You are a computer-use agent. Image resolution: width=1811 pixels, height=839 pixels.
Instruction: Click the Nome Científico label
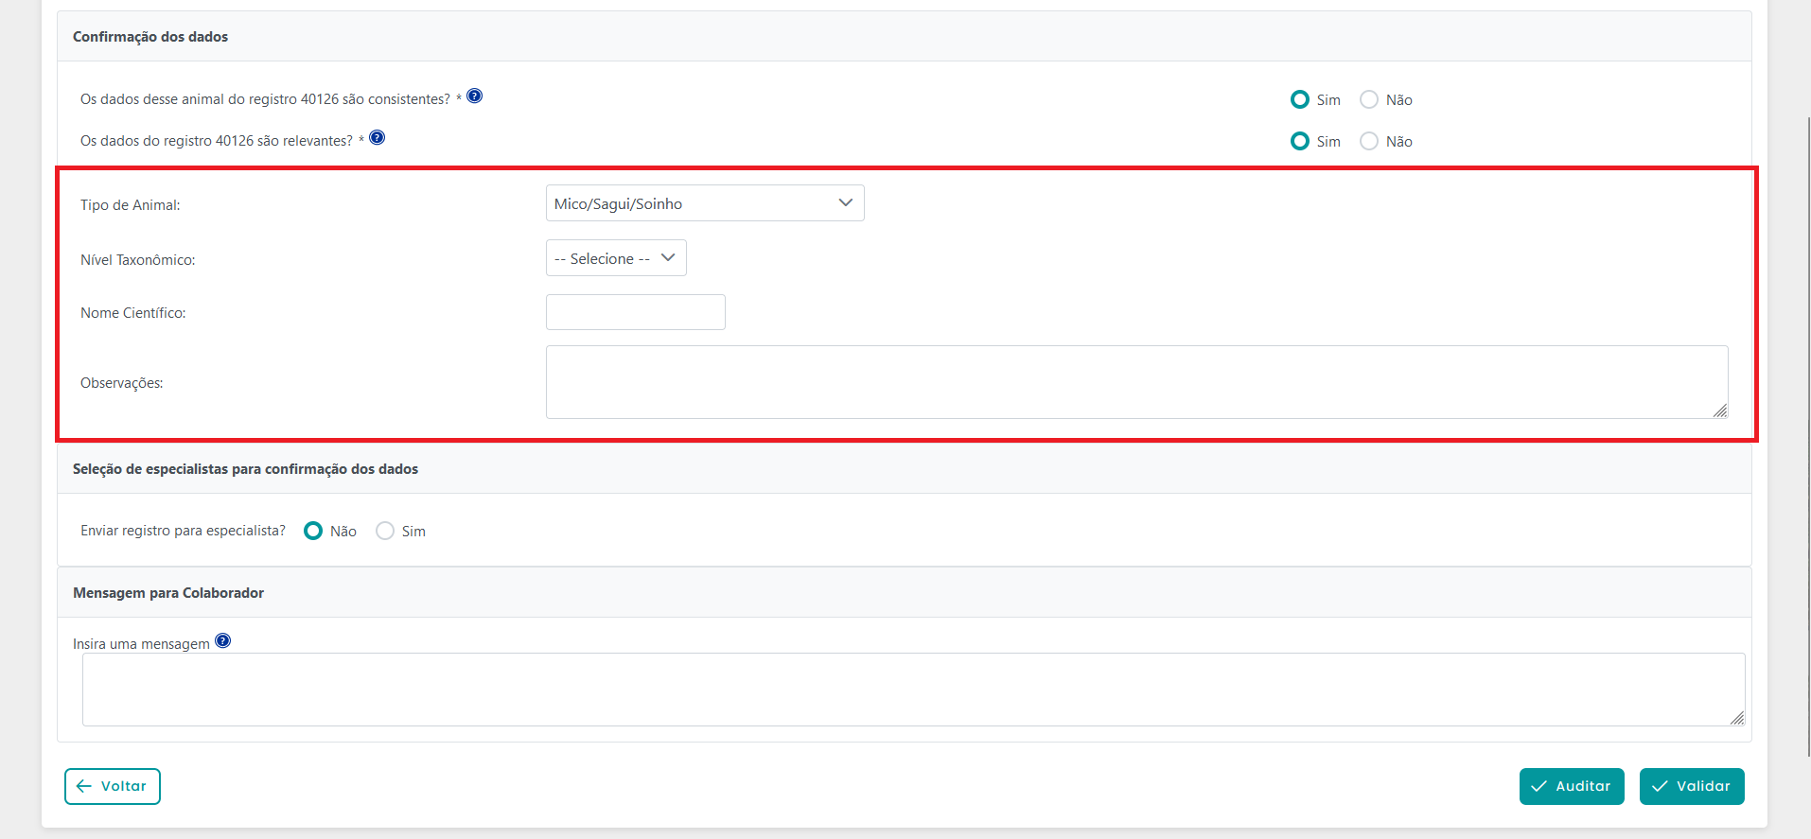click(x=133, y=313)
